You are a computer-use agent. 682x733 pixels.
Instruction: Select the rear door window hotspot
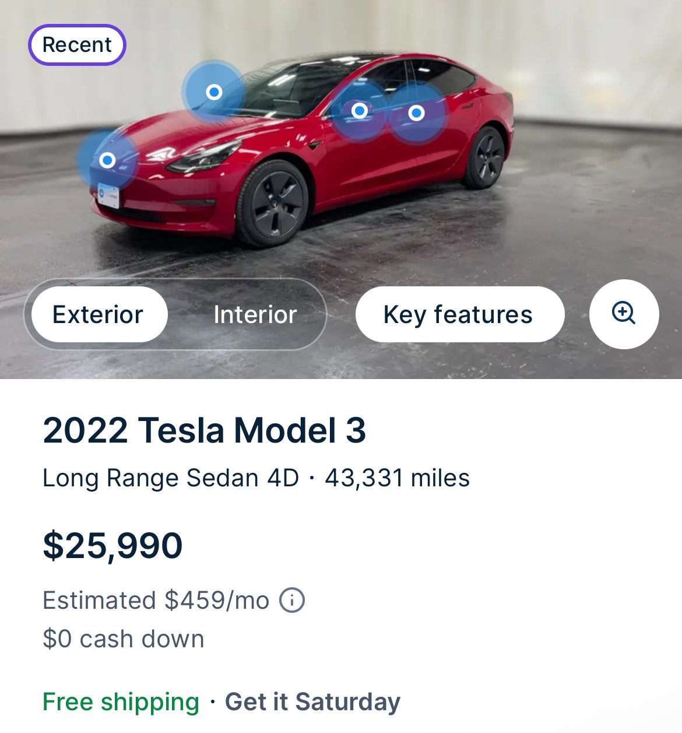[x=416, y=113]
